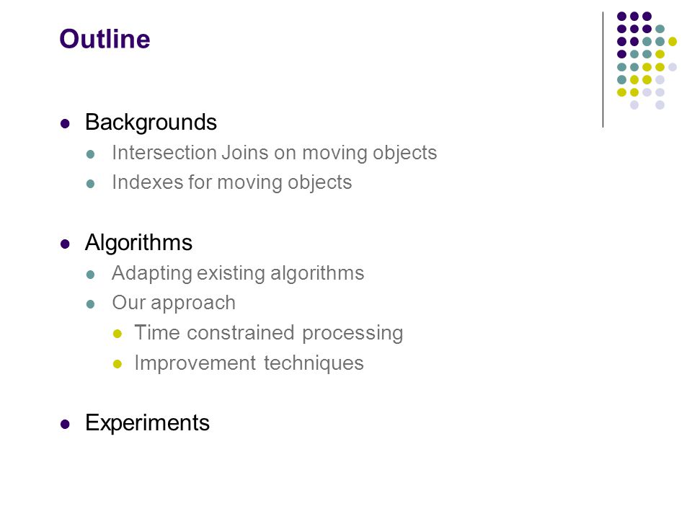Select the Backgrounds heading text

click(151, 123)
